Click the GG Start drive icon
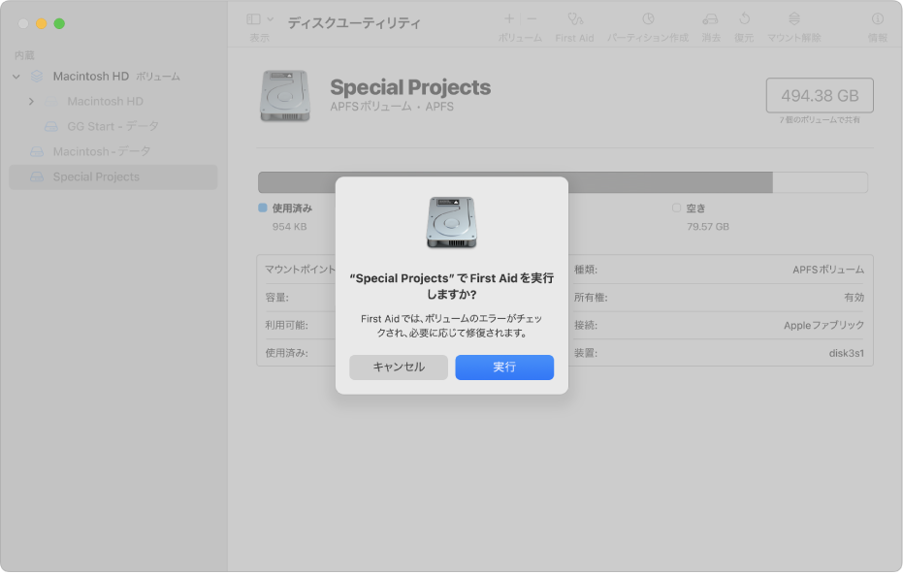903x575 pixels. [x=51, y=126]
